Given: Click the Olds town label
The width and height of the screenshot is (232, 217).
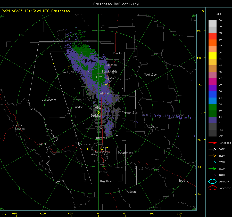Looking at the screenshot, I should 98,108.
